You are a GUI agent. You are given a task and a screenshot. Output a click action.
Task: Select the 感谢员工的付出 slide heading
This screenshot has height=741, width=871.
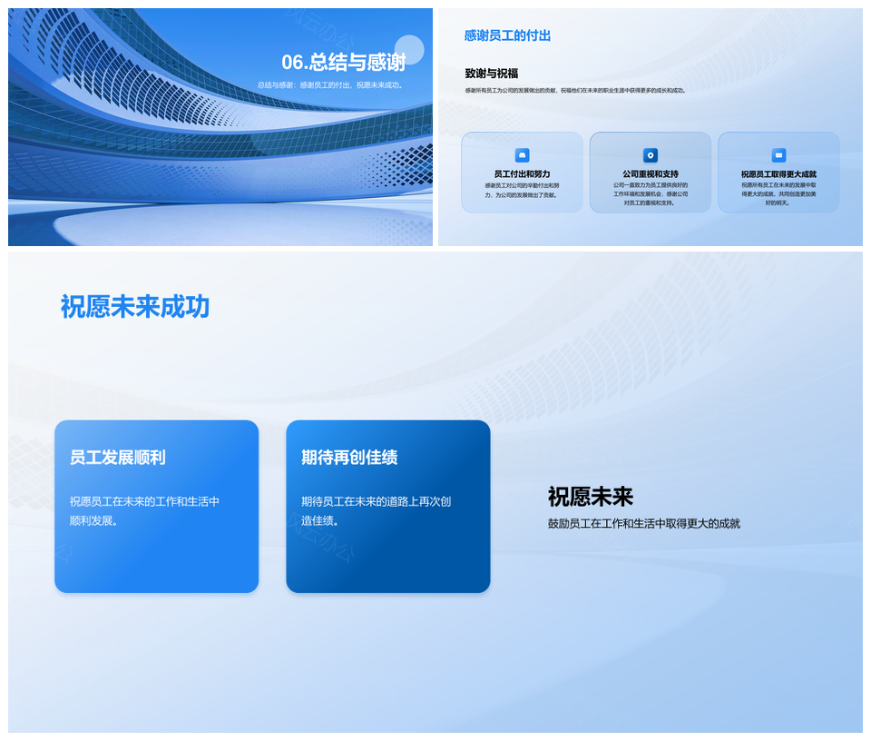click(x=507, y=35)
